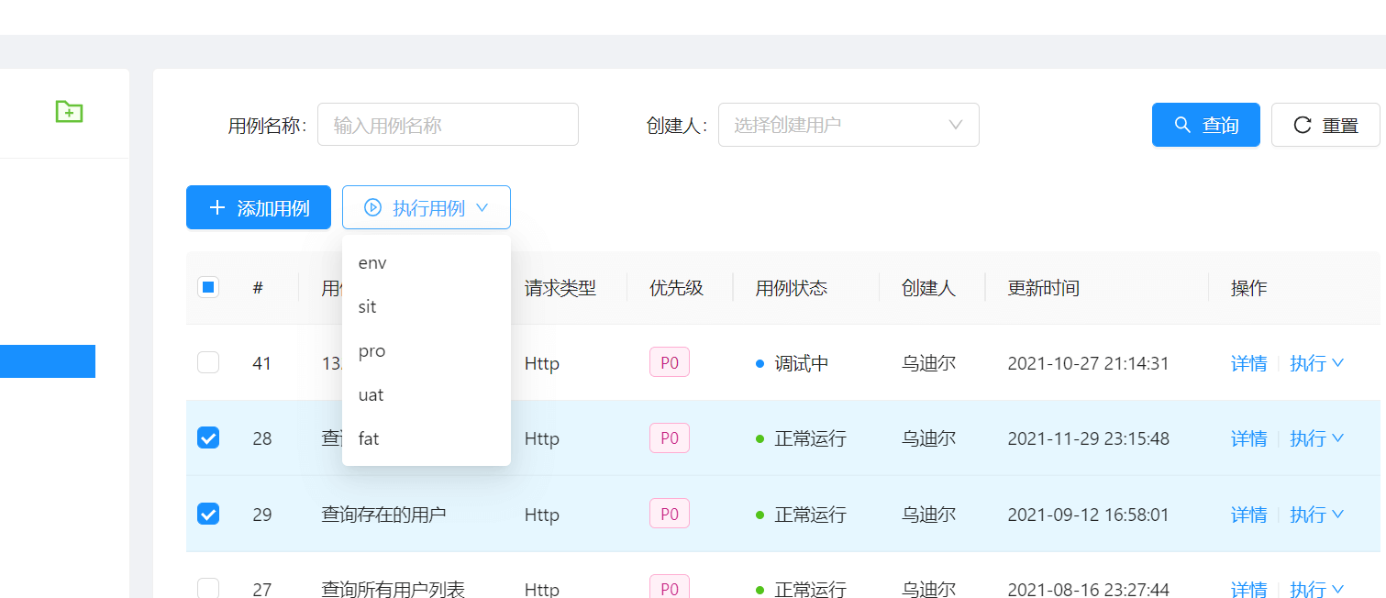
Task: Click the green add-folder icon
Action: 69,111
